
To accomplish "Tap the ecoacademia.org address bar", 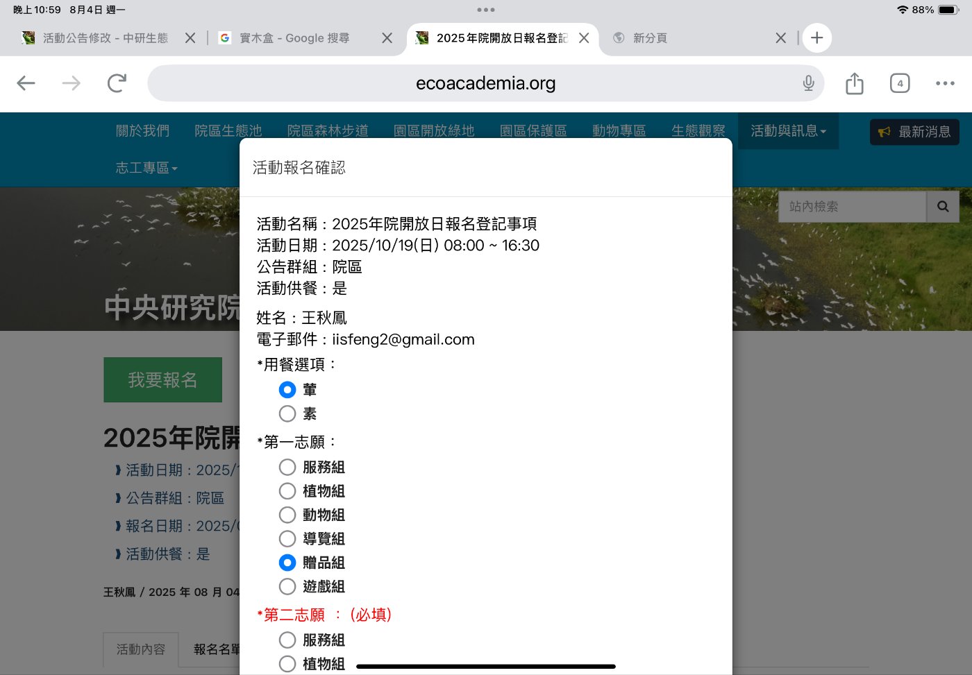I will pos(485,83).
